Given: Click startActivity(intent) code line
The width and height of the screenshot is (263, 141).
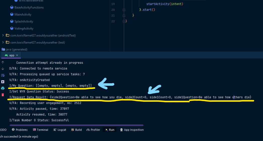Looking at the screenshot, I should click(165, 4).
